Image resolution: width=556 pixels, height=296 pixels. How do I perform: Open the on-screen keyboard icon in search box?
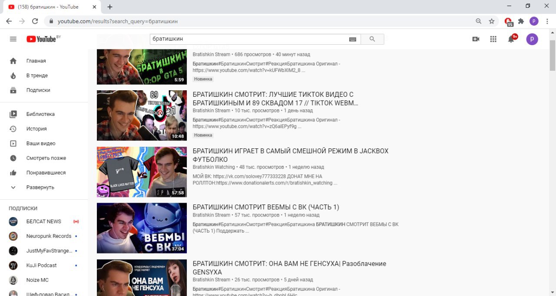[353, 39]
